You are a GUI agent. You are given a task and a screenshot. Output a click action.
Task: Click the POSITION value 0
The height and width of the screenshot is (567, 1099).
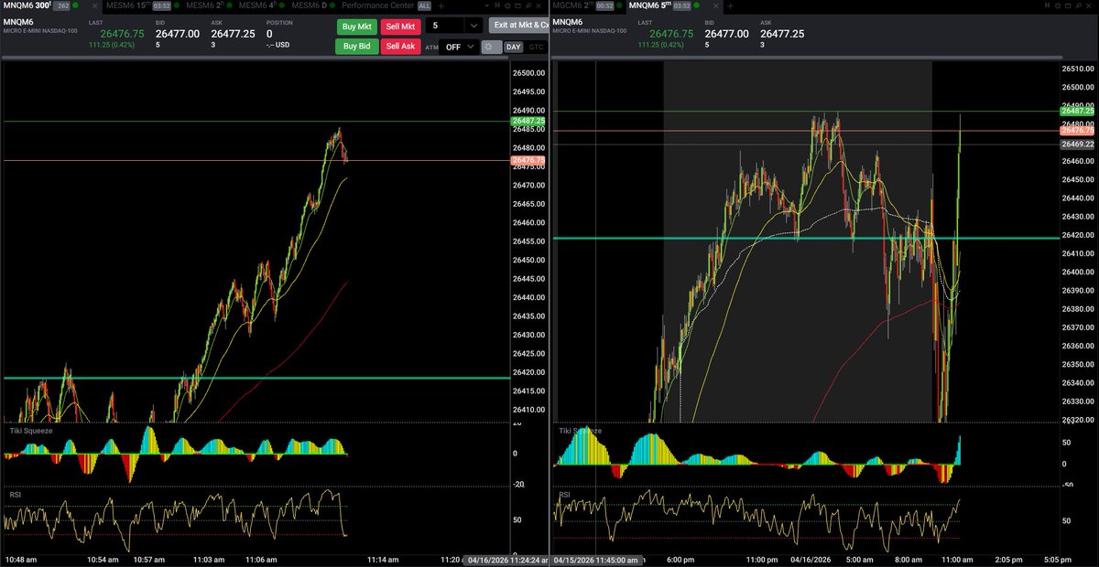click(x=269, y=34)
